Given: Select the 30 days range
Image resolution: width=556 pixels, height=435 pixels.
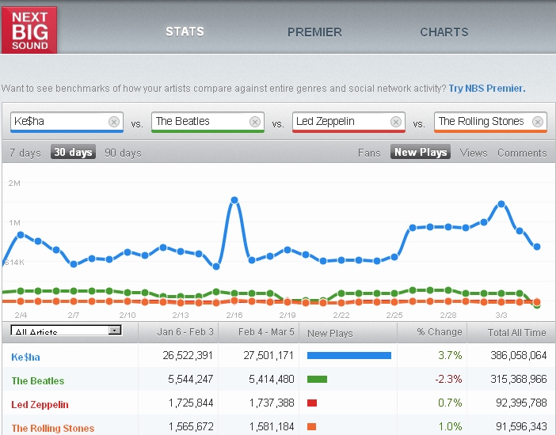Looking at the screenshot, I should click(73, 153).
